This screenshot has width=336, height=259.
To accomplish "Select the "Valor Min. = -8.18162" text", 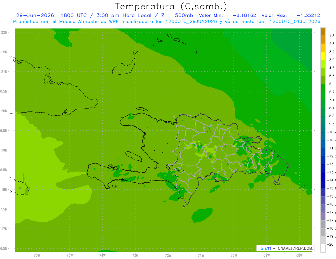I will click(227, 15).
